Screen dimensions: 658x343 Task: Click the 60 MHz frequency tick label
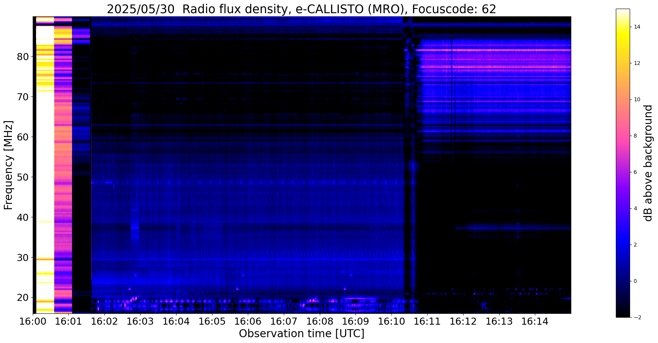23,137
